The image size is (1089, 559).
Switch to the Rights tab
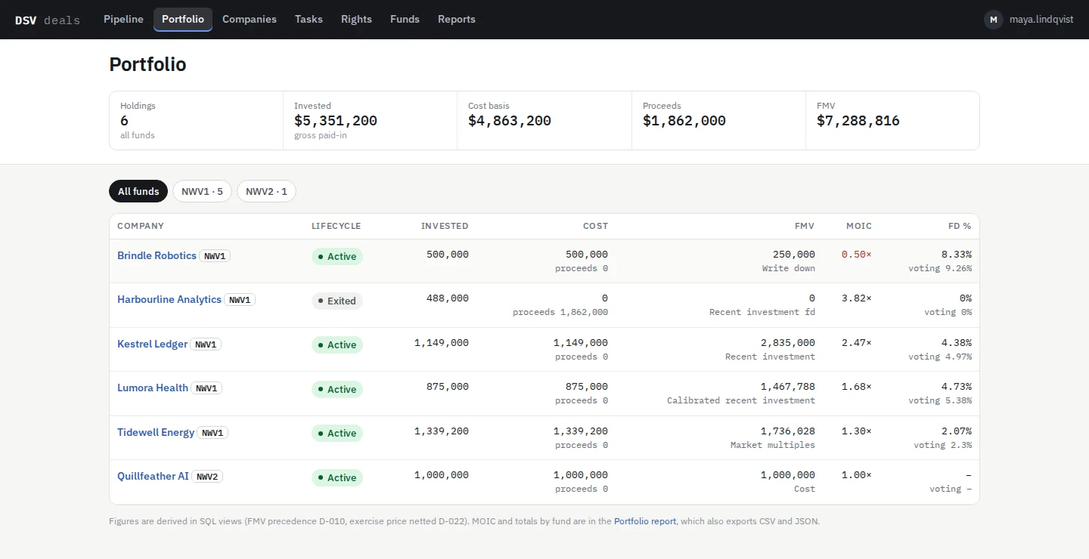click(356, 19)
